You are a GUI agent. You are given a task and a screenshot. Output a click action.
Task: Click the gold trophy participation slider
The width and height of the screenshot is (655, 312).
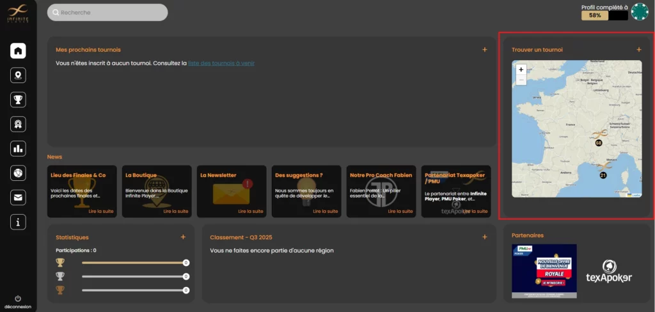click(x=133, y=263)
